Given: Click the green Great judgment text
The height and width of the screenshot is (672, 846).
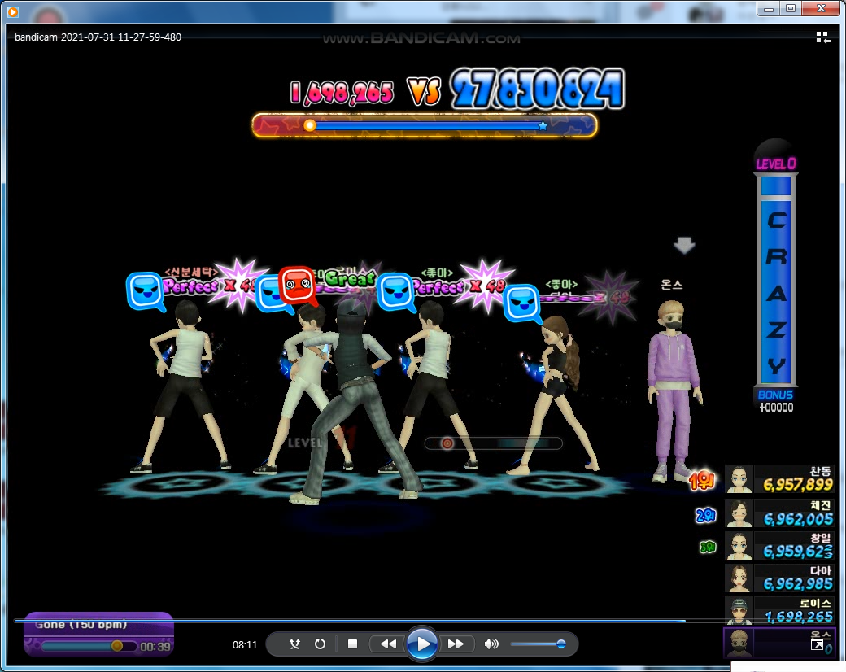Looking at the screenshot, I should click(350, 278).
